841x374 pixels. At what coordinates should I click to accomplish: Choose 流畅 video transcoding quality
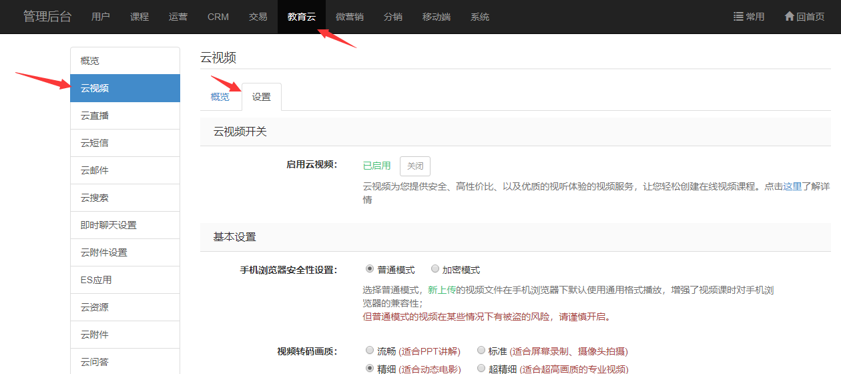pyautogui.click(x=370, y=350)
